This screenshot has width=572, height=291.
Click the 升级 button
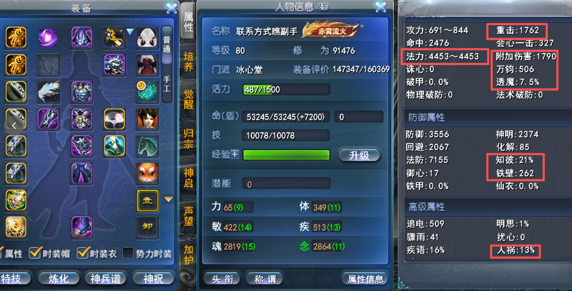pos(359,155)
